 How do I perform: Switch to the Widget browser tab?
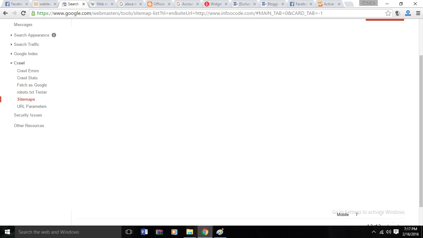coord(216,4)
